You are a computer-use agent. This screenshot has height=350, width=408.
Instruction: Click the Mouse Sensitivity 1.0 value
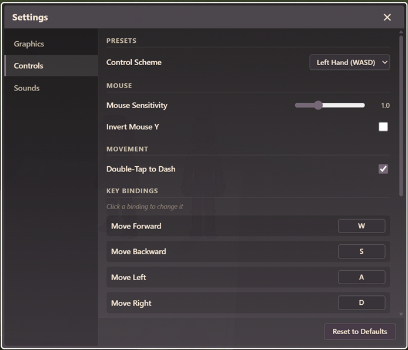(x=385, y=106)
